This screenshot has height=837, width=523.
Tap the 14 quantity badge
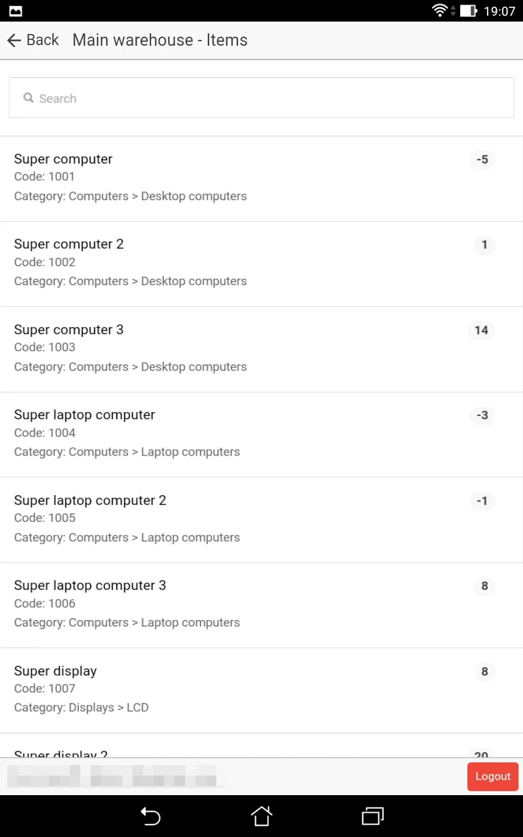(x=481, y=330)
